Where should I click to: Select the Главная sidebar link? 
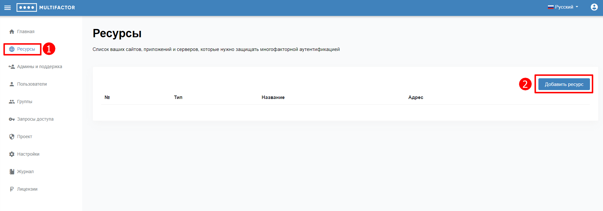(x=26, y=32)
